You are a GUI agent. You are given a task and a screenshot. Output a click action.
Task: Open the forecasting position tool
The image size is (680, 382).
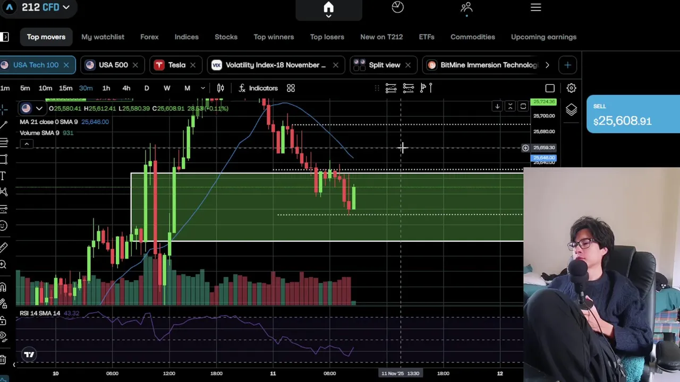click(x=4, y=209)
